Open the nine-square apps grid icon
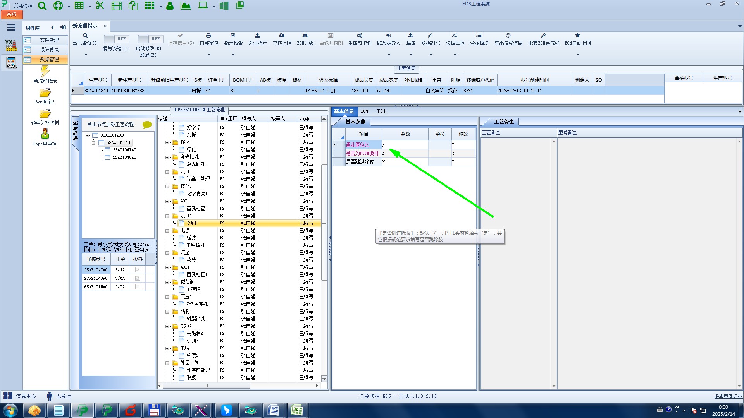 (150, 5)
